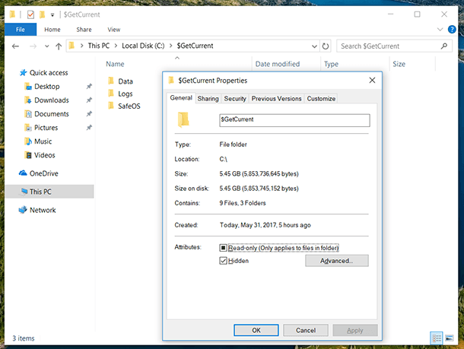Select the Logs folder
Viewport: 464px width, 349px height.
coord(126,94)
